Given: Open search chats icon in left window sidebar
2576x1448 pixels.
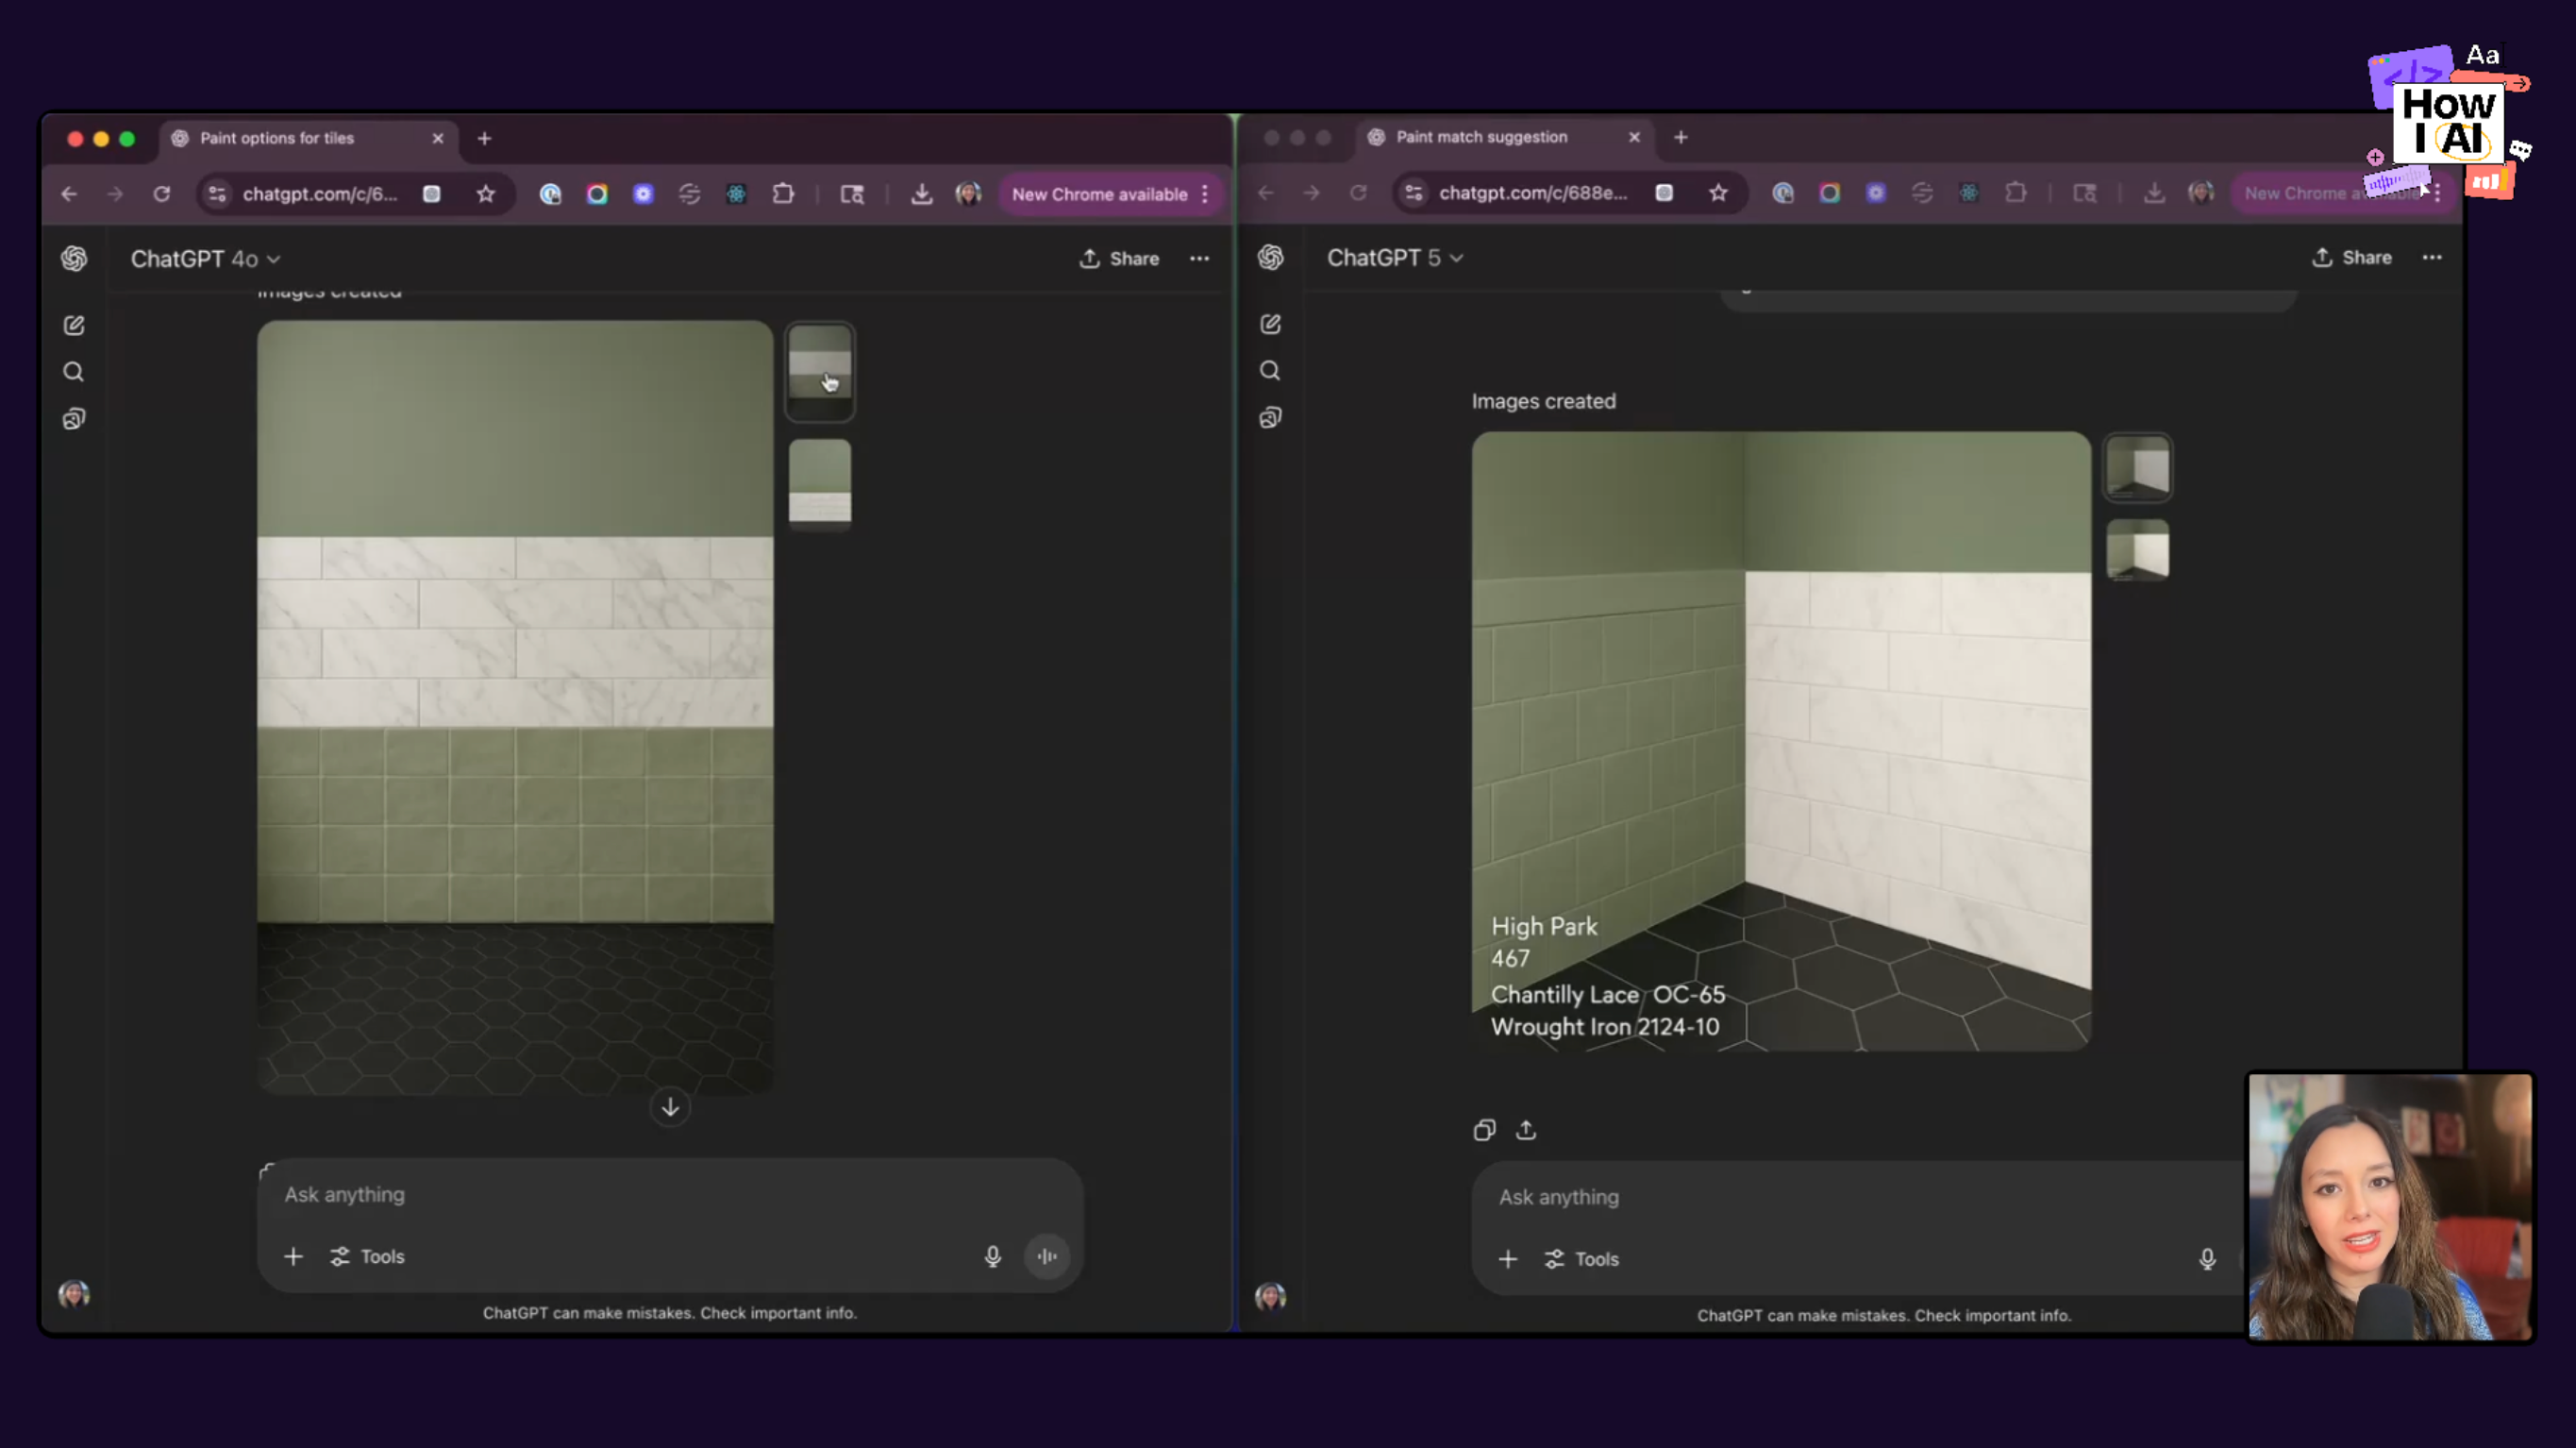Looking at the screenshot, I should tap(74, 372).
